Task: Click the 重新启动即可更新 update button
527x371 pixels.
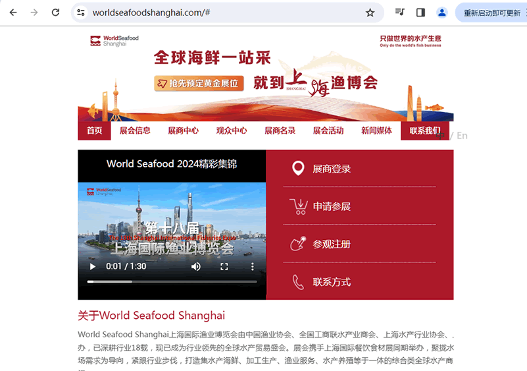Action: coord(491,13)
